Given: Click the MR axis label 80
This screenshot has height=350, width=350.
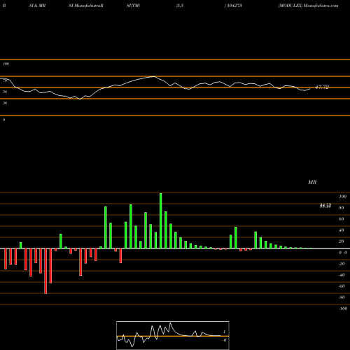Looking at the screenshot, I should coord(342,208).
